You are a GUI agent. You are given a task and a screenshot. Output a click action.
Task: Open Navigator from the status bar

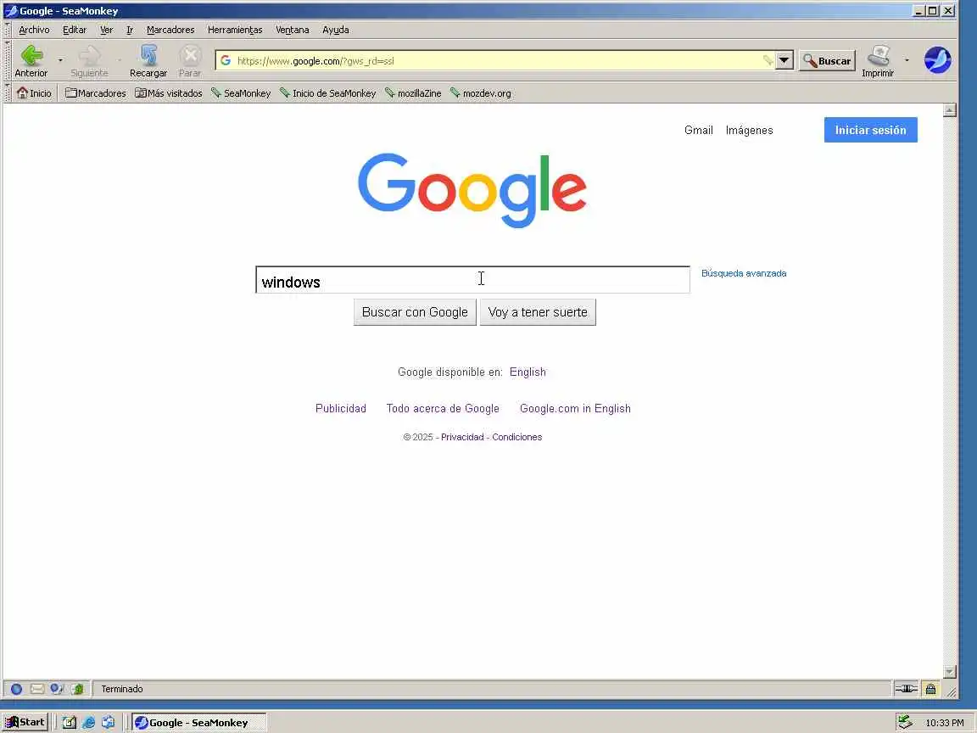click(x=17, y=689)
